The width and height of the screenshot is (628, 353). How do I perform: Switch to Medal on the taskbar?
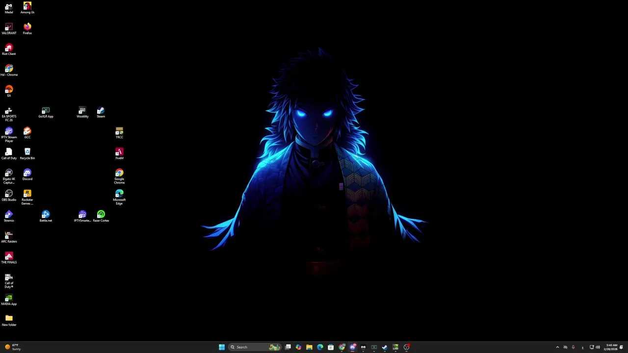coord(363,347)
